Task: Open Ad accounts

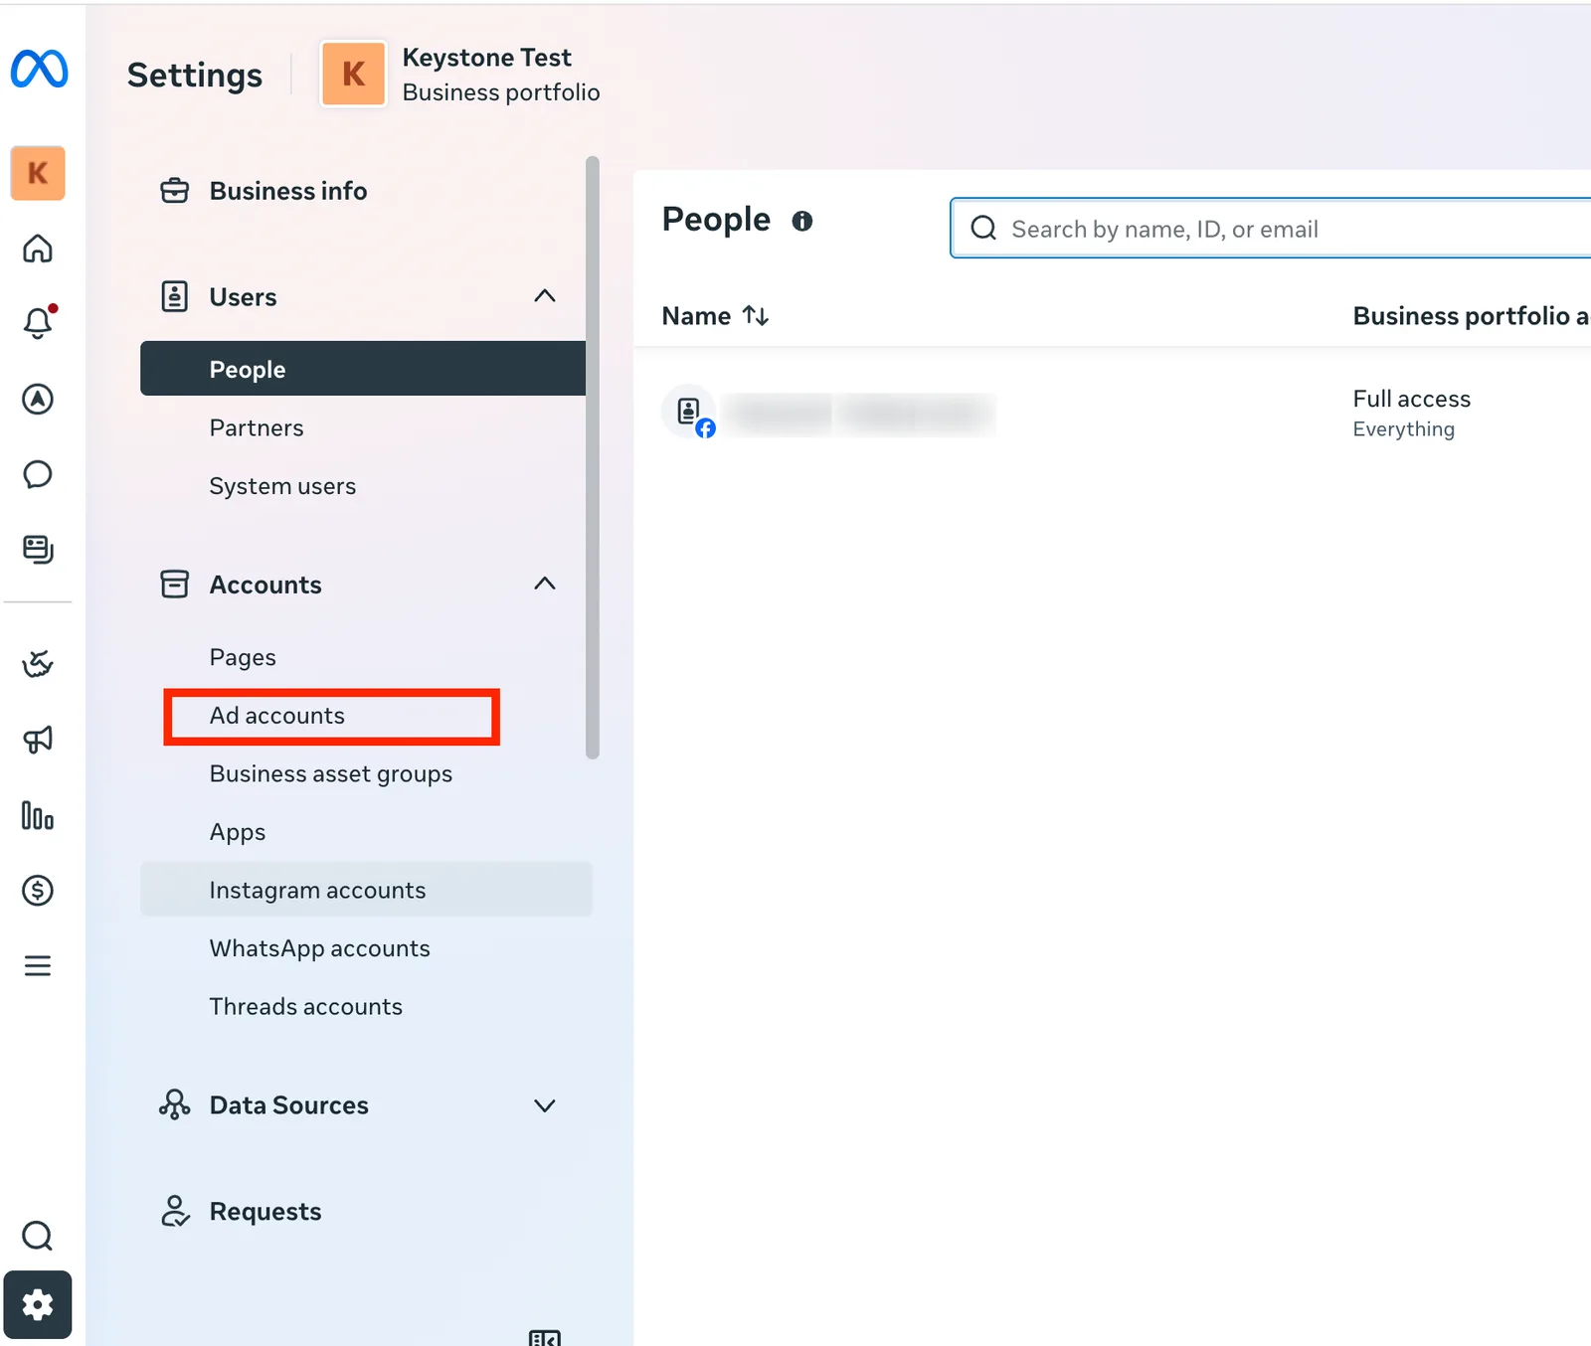Action: (277, 716)
